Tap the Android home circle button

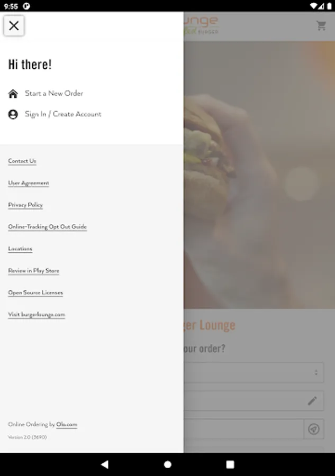[x=167, y=464]
